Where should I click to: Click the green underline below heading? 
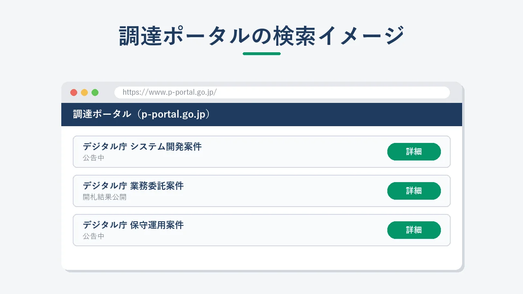(261, 53)
